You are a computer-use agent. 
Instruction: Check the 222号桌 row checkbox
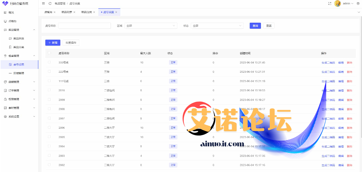(49, 71)
